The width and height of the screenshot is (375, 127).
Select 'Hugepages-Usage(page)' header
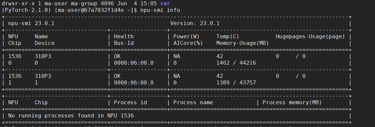(310, 37)
